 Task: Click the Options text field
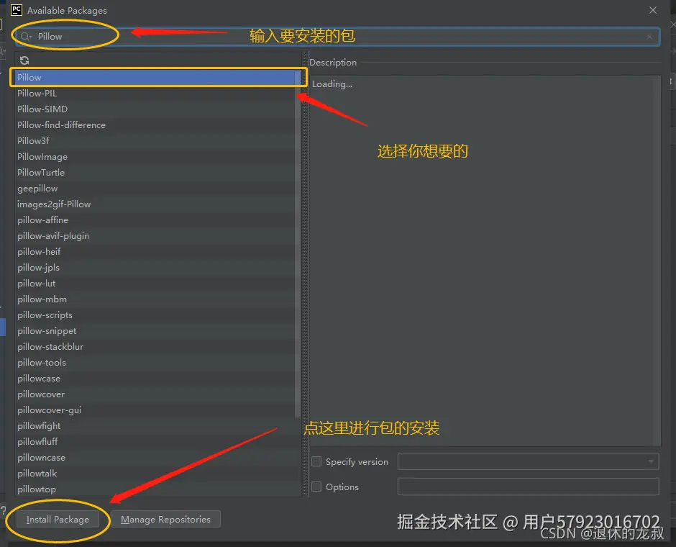coord(528,487)
